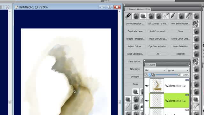Click the Redo button
This screenshot has height=115, width=204.
[134, 84]
